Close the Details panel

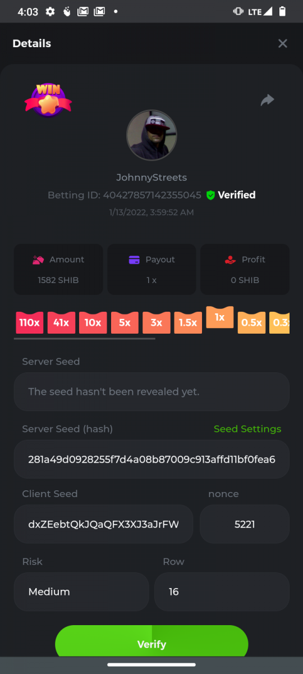click(x=283, y=43)
